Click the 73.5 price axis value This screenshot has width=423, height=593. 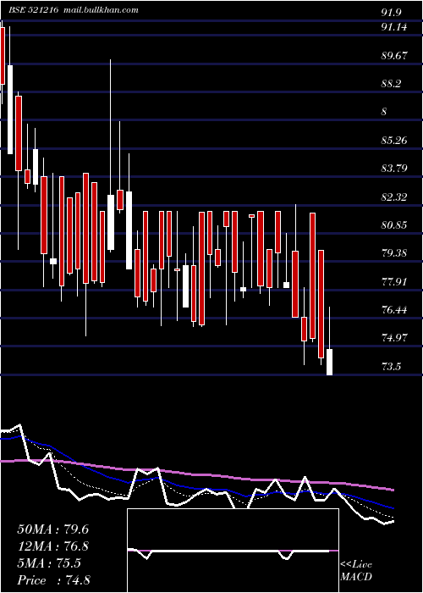point(391,367)
